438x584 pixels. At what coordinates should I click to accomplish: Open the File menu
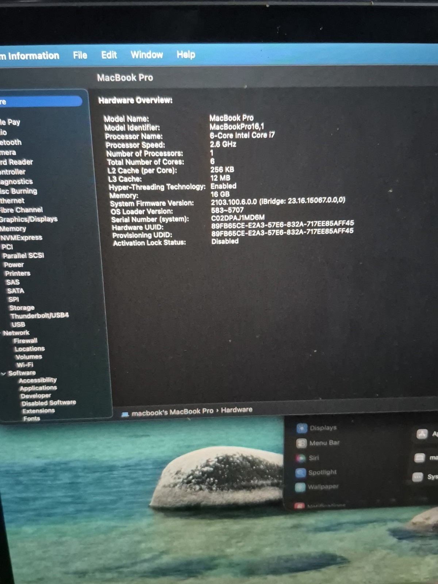(x=80, y=55)
